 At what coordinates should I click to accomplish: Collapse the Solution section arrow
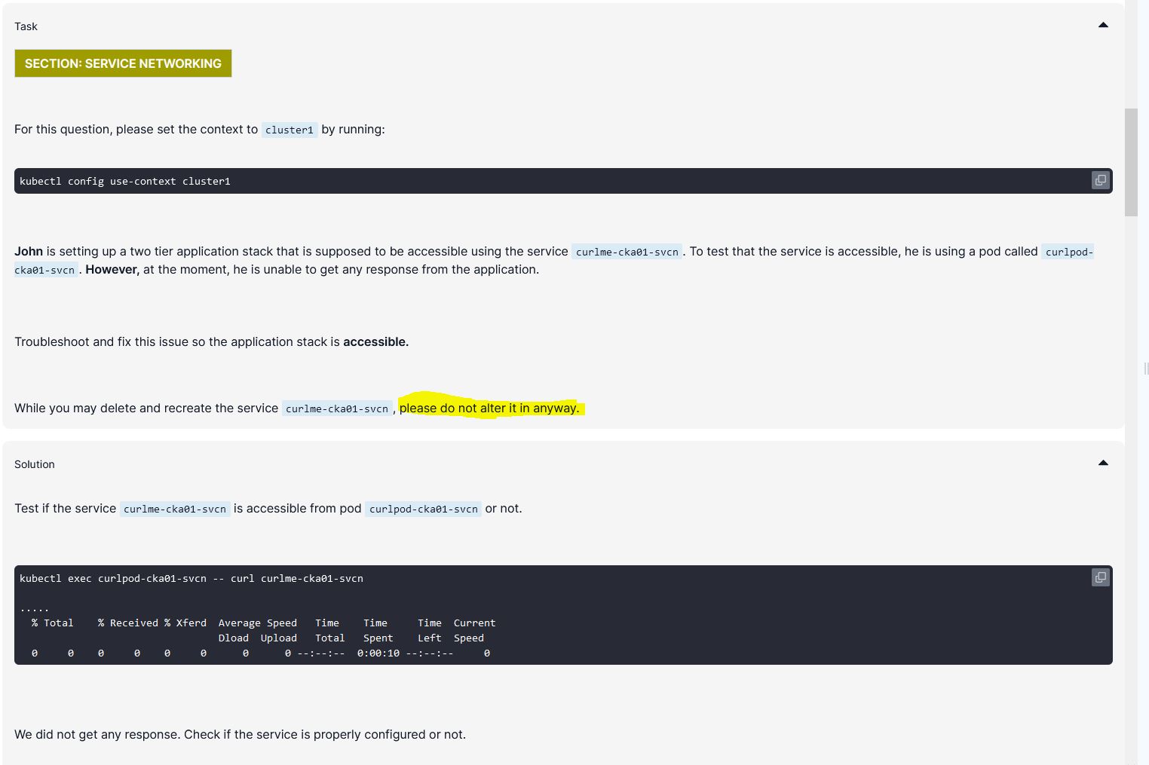point(1103,464)
